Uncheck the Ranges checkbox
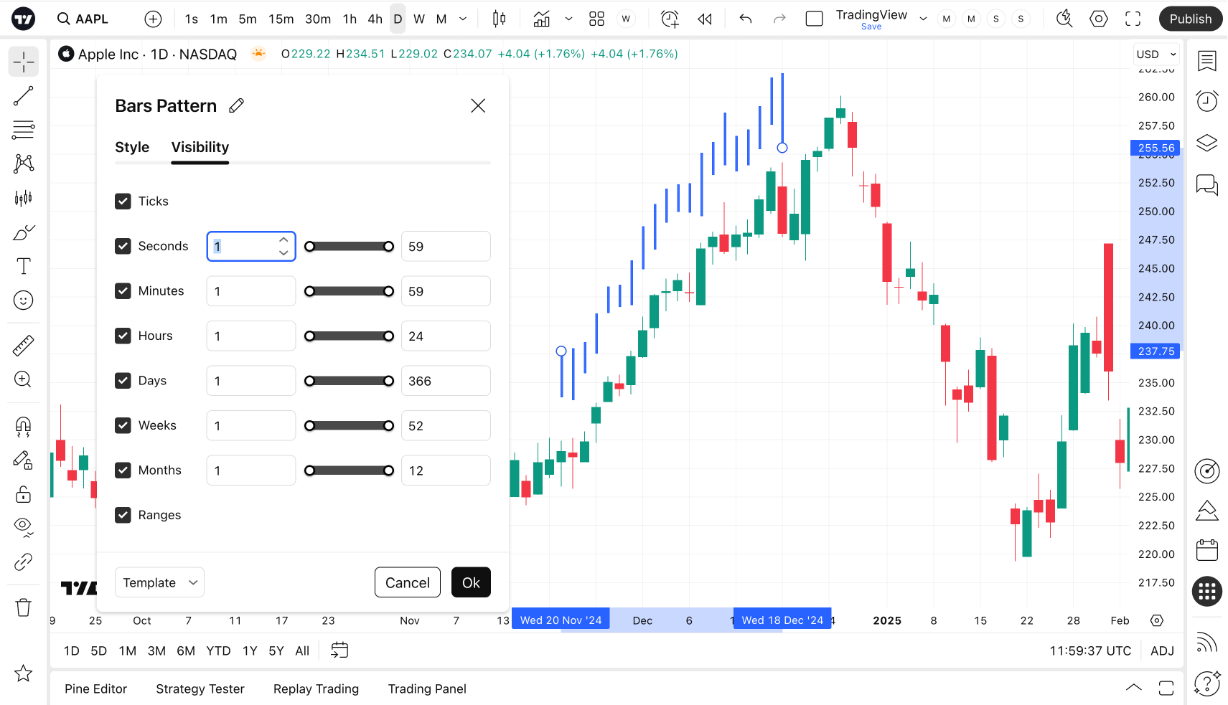 [123, 516]
